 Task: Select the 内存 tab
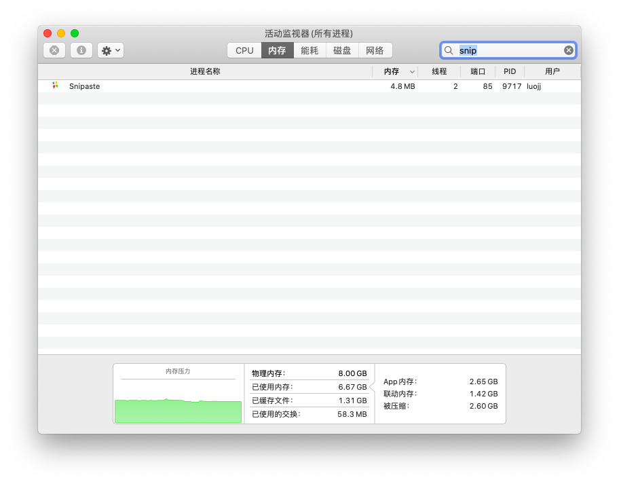(x=276, y=50)
